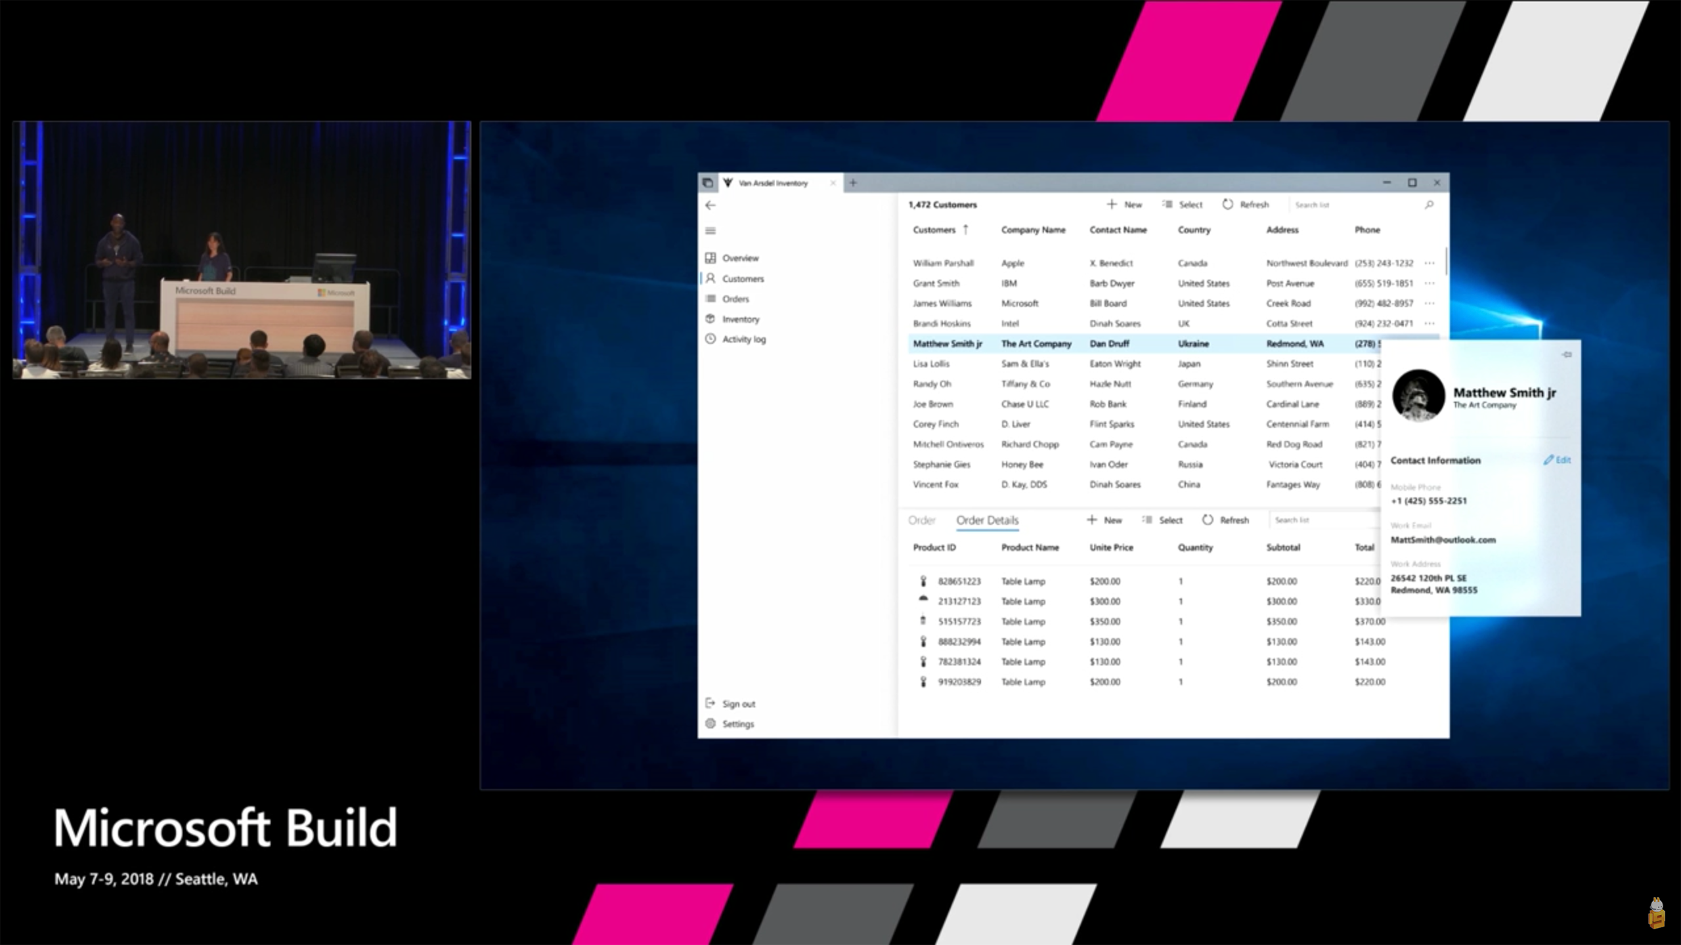Screen dimensions: 1681x945
Task: Open the Customers page in sidebar
Action: pos(743,279)
